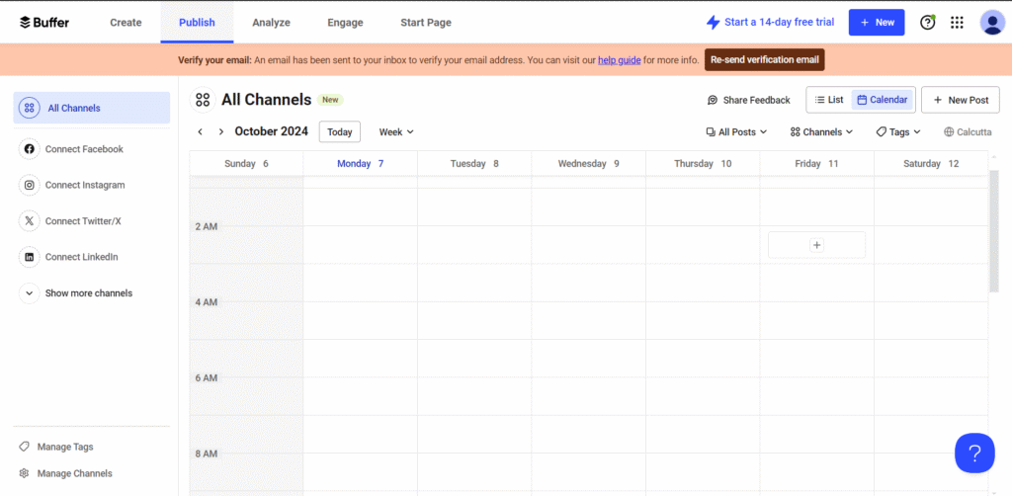Click the Buffer logo in header
The image size is (1012, 496).
pos(44,22)
